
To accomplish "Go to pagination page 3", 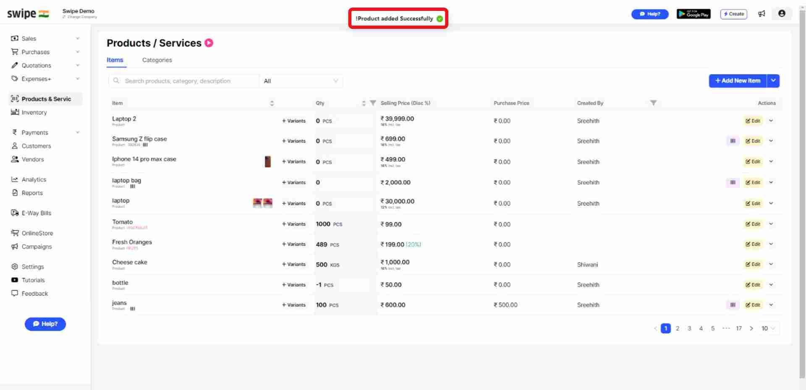I will [x=689, y=328].
